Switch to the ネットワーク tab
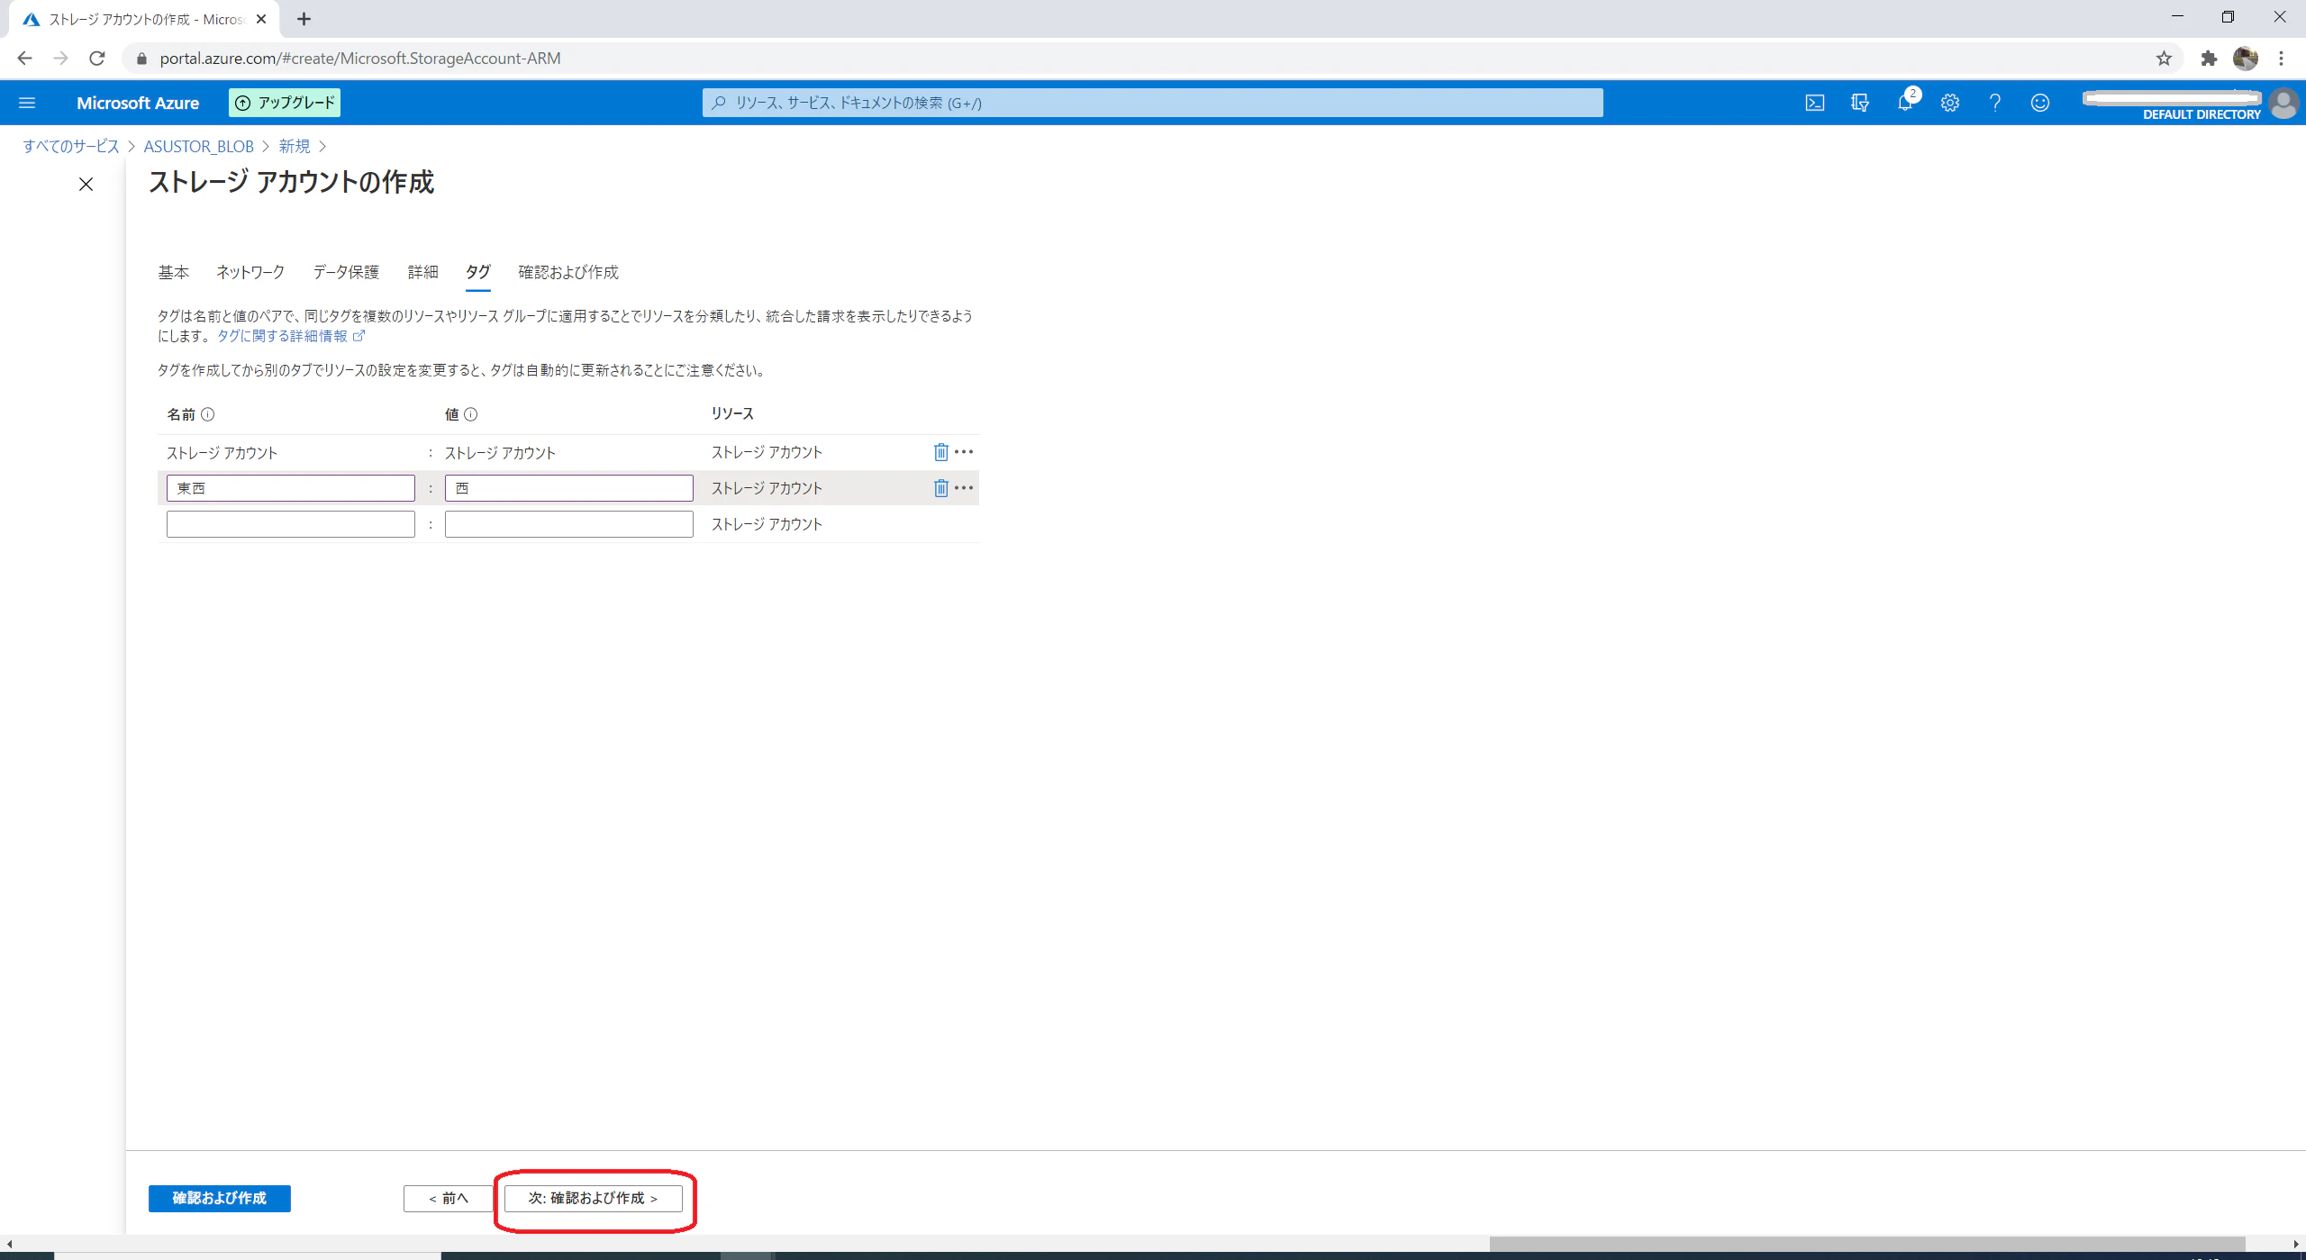The image size is (2306, 1260). coord(250,272)
